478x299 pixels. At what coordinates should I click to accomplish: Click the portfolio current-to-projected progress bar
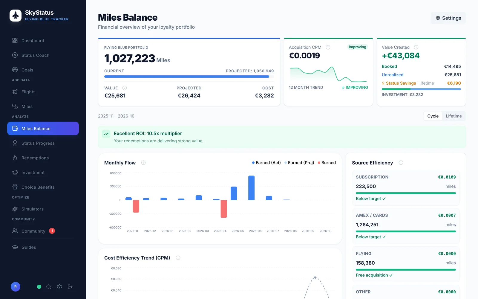click(x=189, y=77)
